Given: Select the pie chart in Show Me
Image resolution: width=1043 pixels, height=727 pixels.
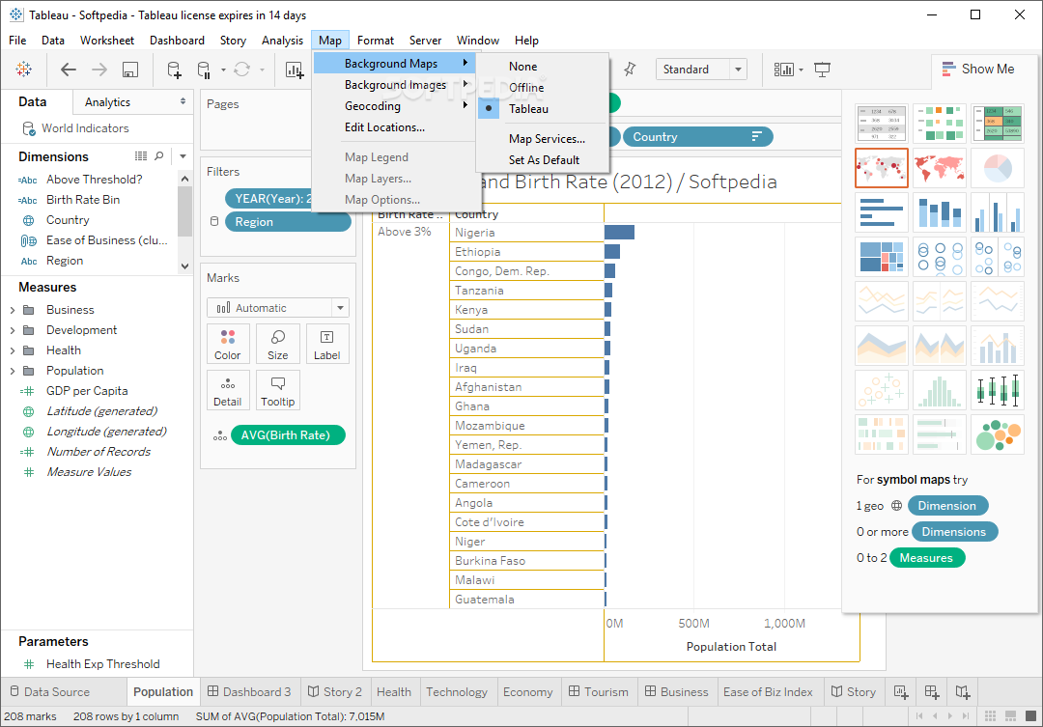Looking at the screenshot, I should pos(997,168).
